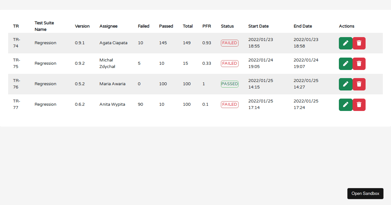
Task: Click the Start Date column header
Action: coord(258,26)
